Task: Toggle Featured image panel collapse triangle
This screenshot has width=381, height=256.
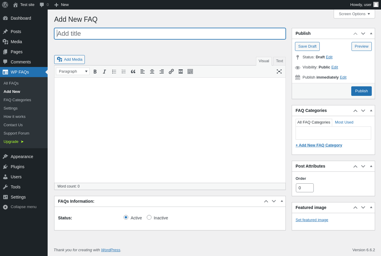Action: tap(371, 207)
